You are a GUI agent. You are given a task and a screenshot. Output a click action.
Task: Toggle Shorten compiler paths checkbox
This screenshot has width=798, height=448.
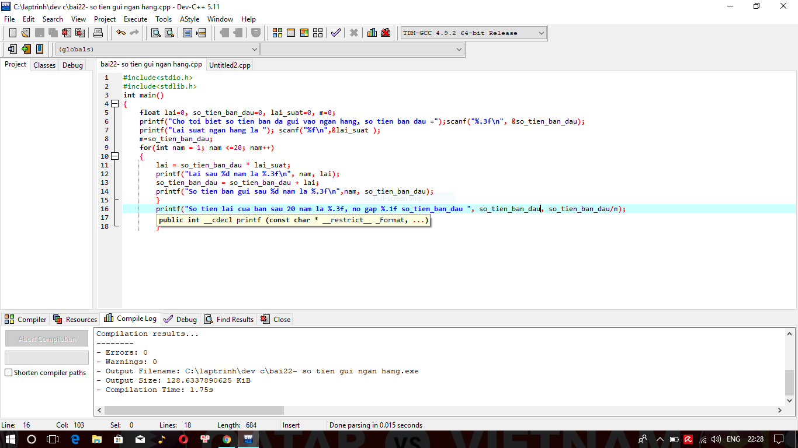point(9,373)
